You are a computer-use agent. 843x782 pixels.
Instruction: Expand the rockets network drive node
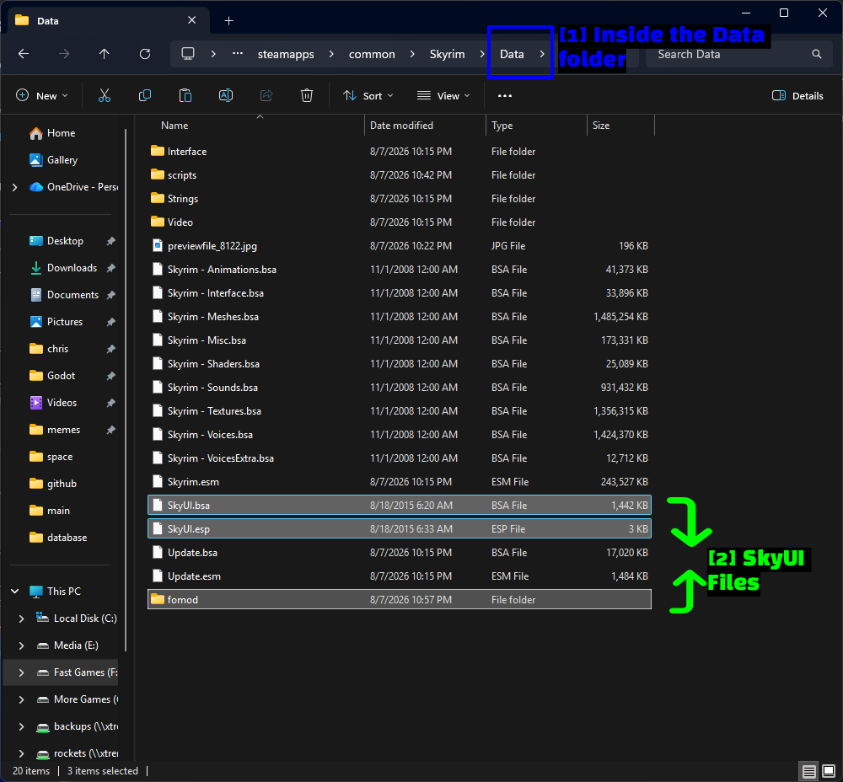22,753
